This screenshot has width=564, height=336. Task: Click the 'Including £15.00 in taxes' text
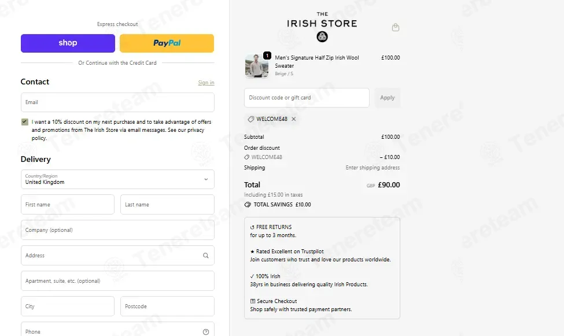click(274, 195)
